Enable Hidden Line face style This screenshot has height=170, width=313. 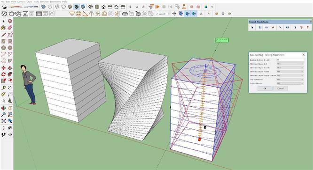pyautogui.click(x=63, y=7)
